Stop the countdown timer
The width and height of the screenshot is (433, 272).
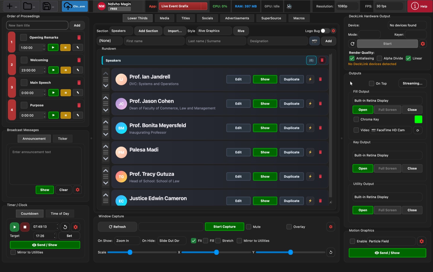[x=25, y=227]
